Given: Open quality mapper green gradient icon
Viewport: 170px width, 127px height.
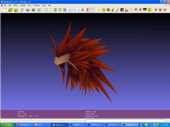Looking at the screenshot, I should 145,10.
